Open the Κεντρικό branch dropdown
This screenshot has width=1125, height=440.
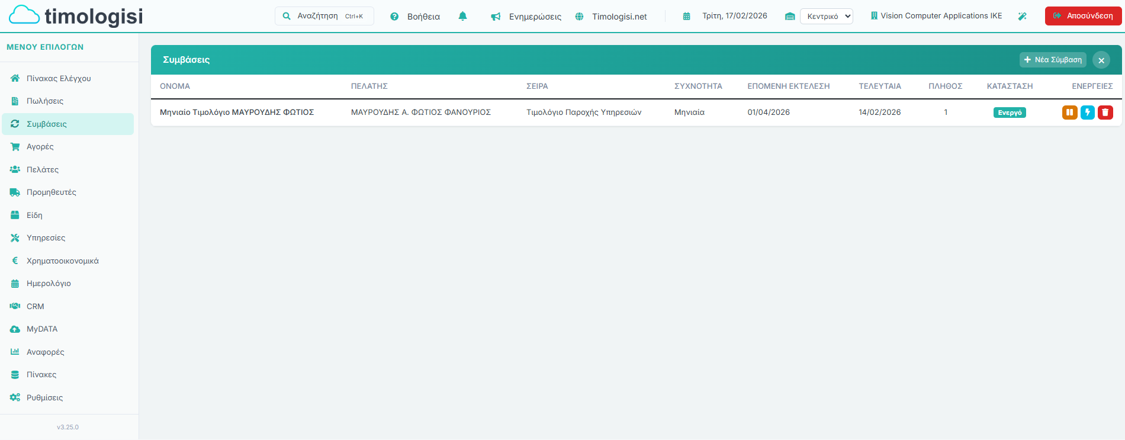click(x=826, y=17)
